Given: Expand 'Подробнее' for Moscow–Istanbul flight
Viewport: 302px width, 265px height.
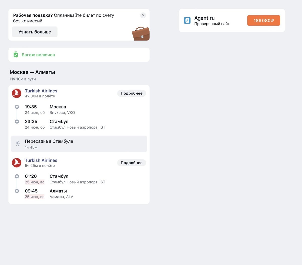Looking at the screenshot, I should (132, 93).
